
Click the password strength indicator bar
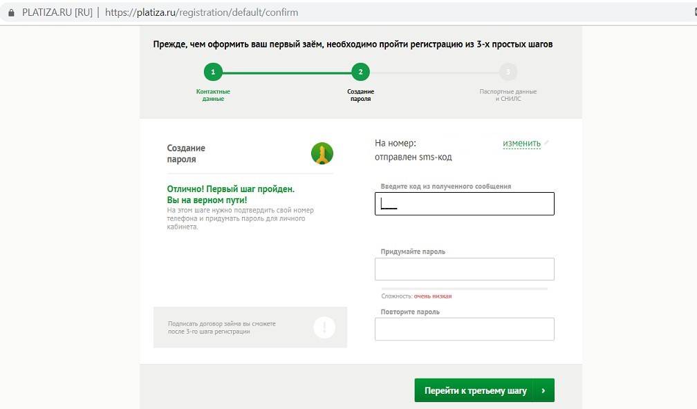[x=465, y=289]
